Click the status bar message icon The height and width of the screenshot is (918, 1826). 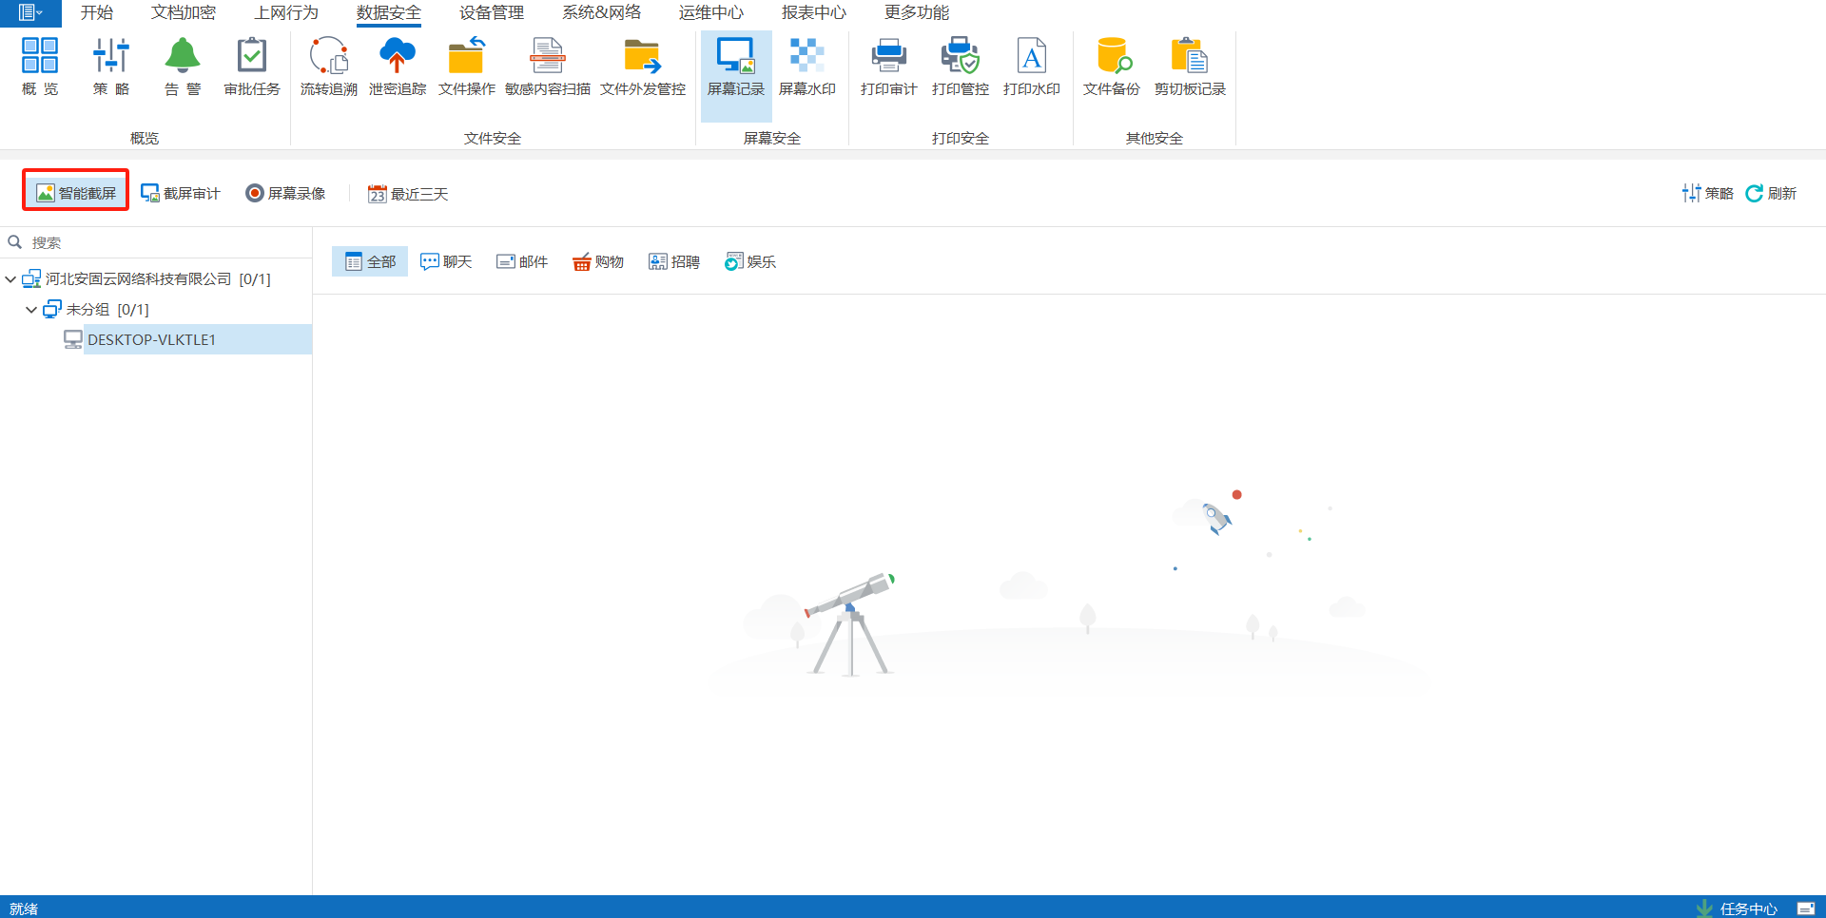pyautogui.click(x=1806, y=908)
